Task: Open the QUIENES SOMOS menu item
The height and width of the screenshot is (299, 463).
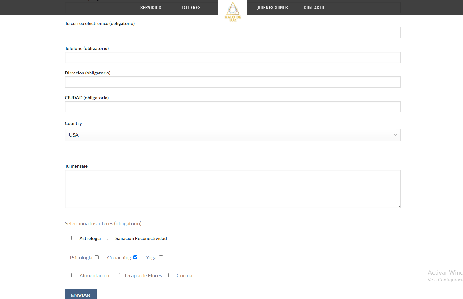Action: [272, 8]
